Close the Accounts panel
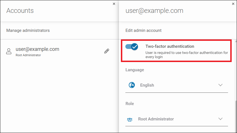The height and width of the screenshot is (133, 237). coord(114,4)
